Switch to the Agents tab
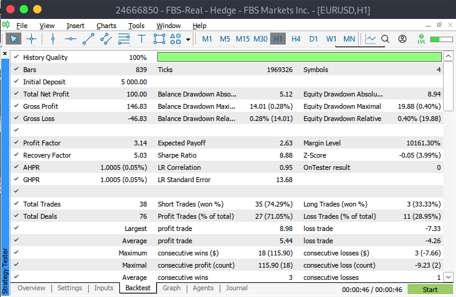 [203, 288]
